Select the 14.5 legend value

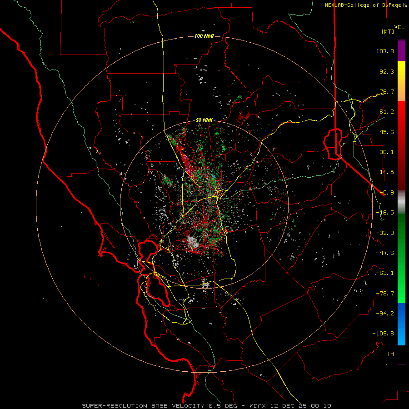387,172
